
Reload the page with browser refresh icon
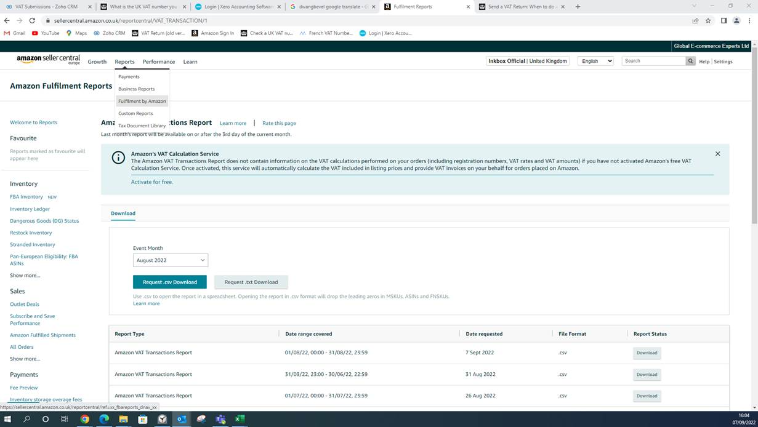coord(32,20)
